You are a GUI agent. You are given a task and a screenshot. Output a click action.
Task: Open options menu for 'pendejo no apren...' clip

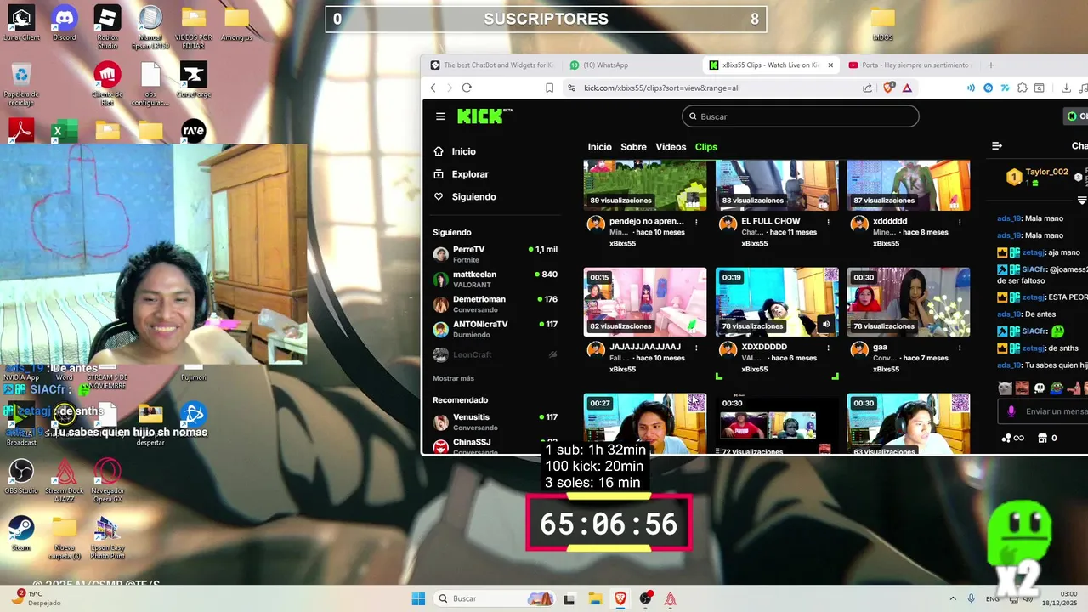696,222
